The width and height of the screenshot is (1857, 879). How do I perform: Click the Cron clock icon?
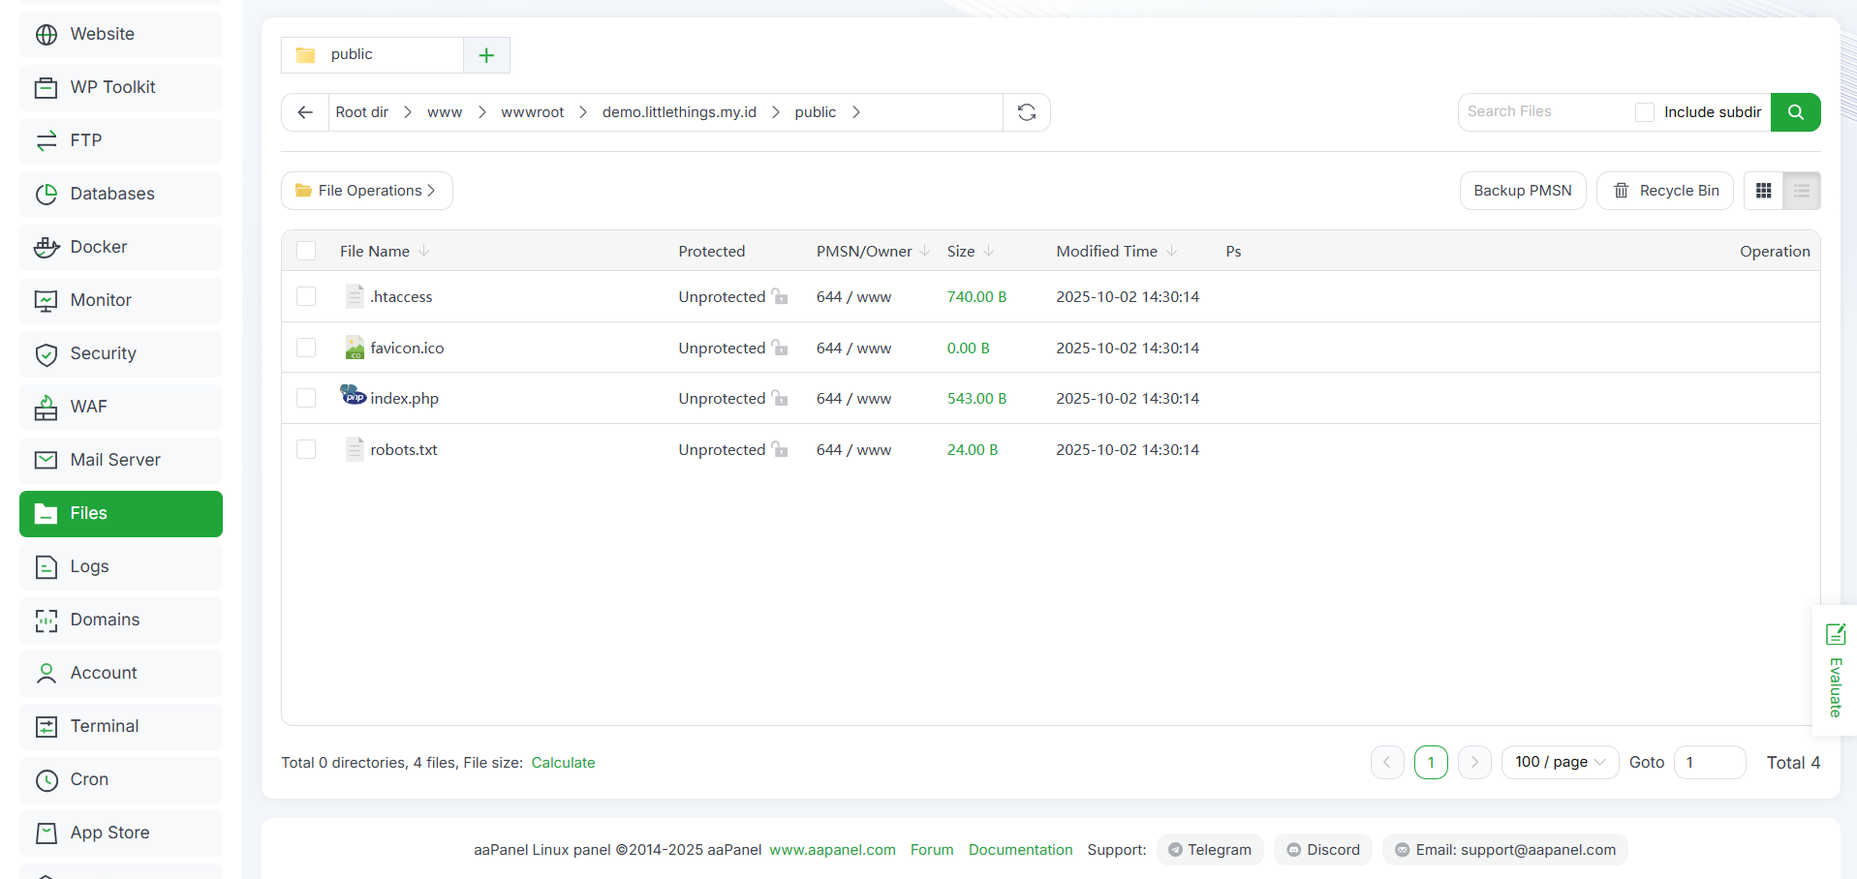[46, 779]
